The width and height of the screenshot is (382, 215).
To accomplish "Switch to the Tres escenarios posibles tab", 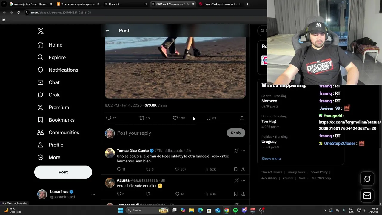I will 78,4.
